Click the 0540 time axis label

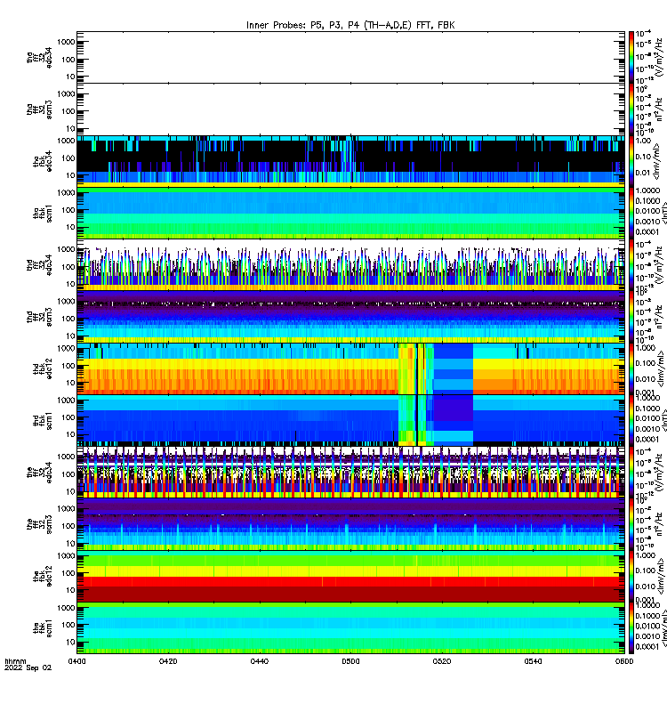[x=533, y=661]
